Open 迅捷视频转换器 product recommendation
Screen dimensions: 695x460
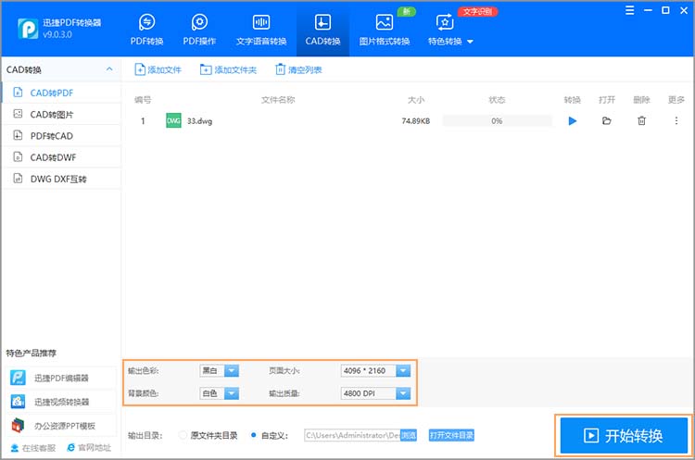pyautogui.click(x=61, y=402)
